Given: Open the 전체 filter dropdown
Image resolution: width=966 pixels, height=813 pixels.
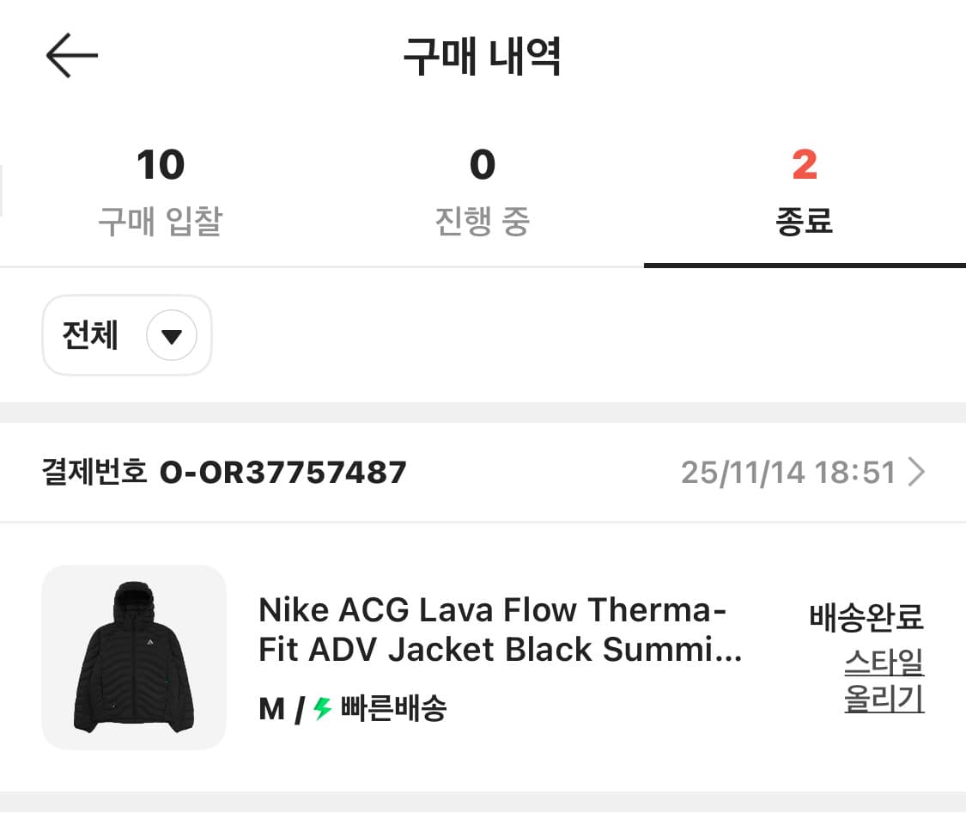Looking at the screenshot, I should 126,335.
